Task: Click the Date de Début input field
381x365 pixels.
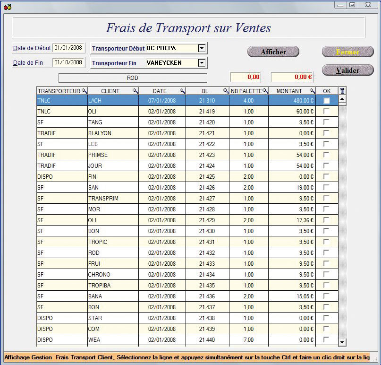Action: (68, 48)
